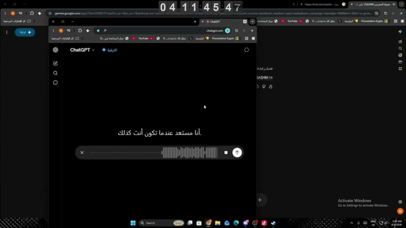Open كل الإشارات المرجعية folder in ChatGPT window

click(x=65, y=38)
